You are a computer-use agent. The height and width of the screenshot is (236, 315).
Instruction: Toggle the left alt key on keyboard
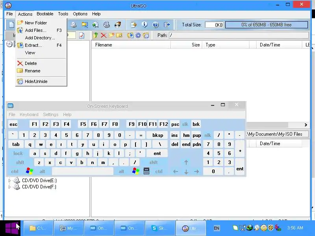[x=43, y=171]
